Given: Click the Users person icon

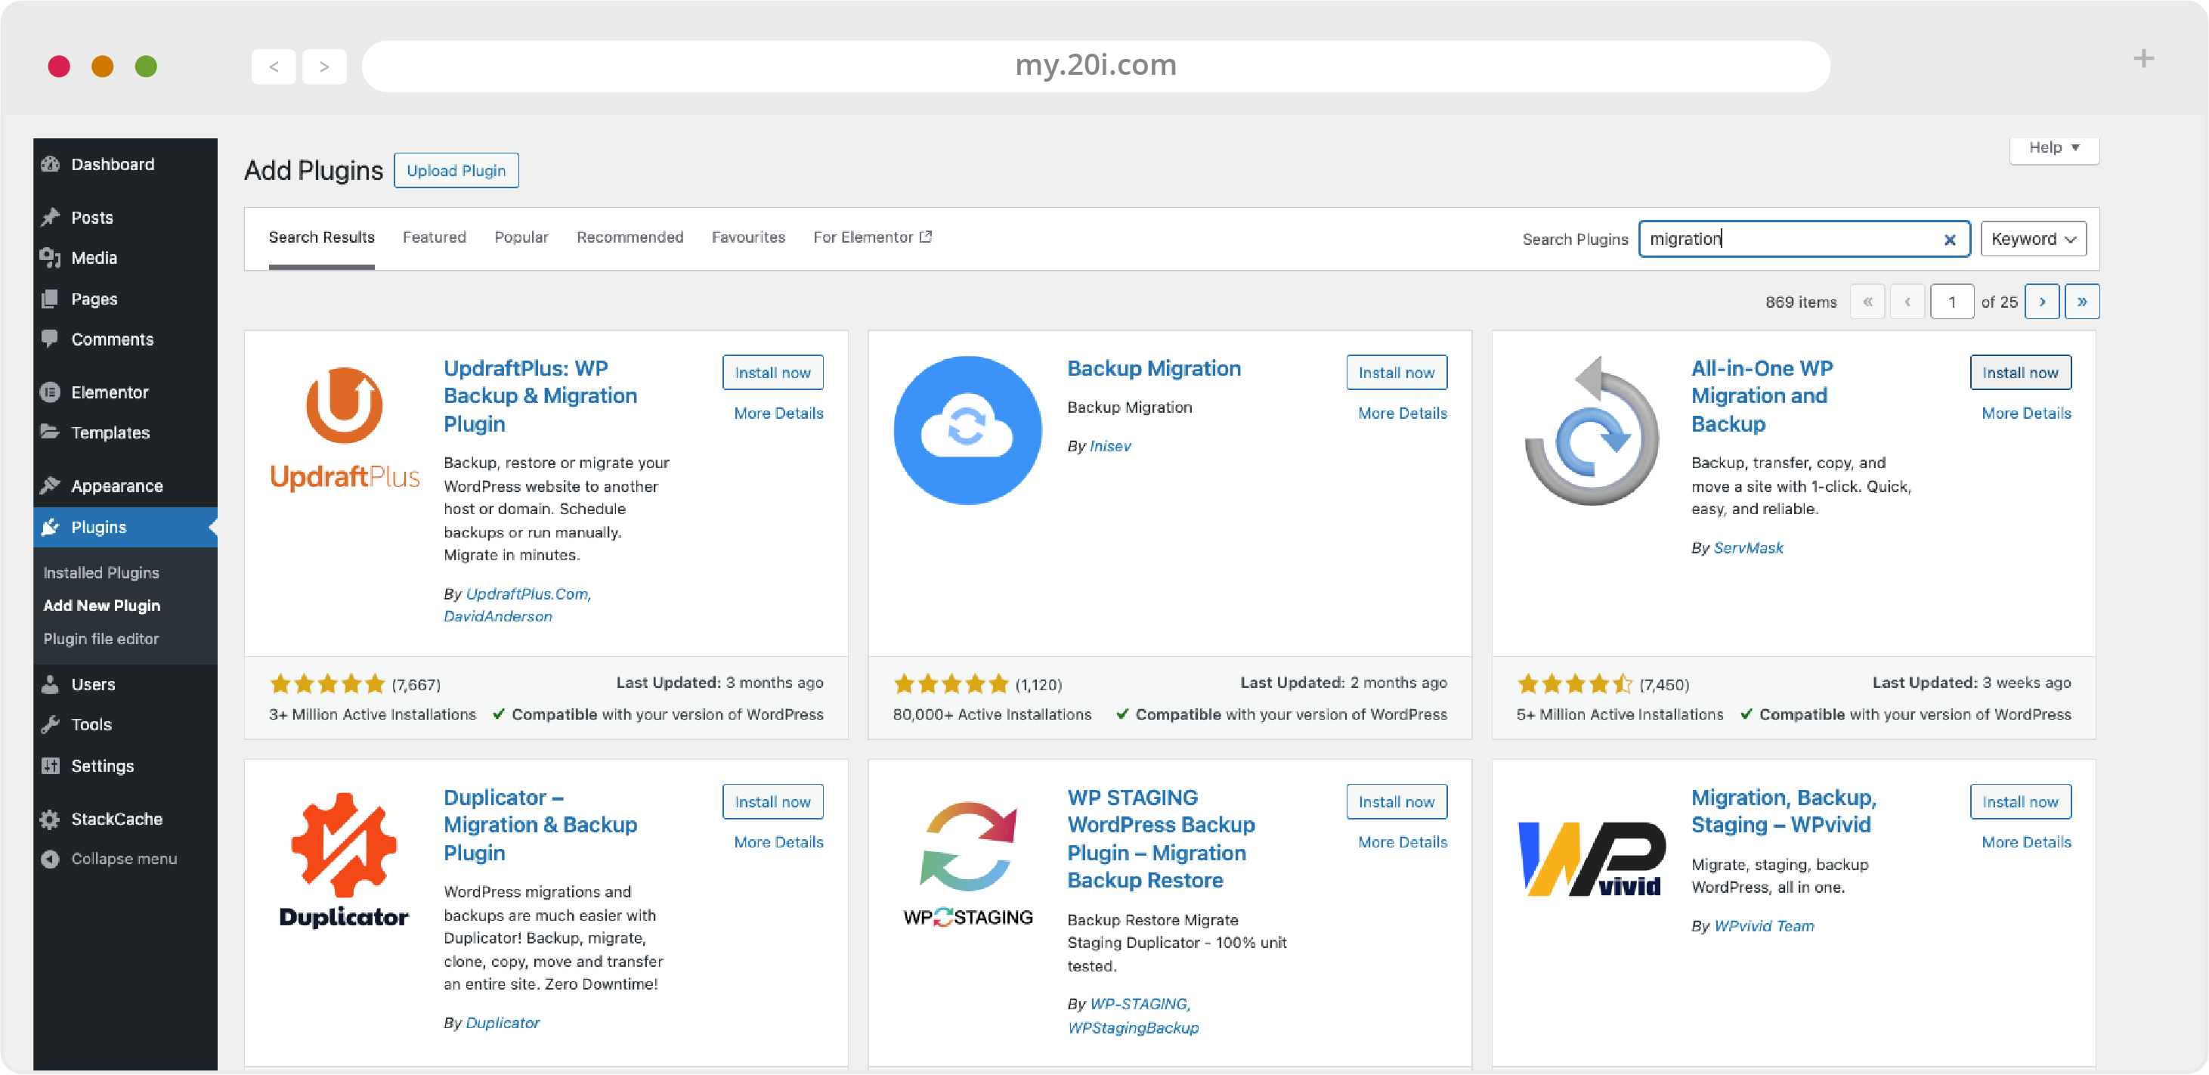Looking at the screenshot, I should (51, 683).
